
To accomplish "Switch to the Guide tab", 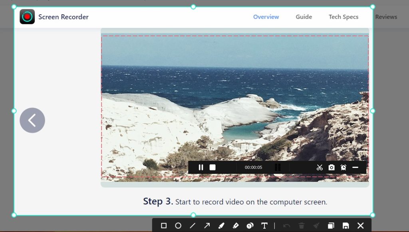I will (x=304, y=17).
